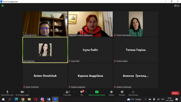Show hidden system tray icons

tap(146, 99)
